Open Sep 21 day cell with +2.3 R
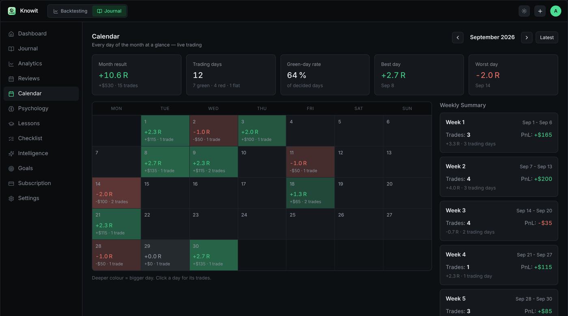Image resolution: width=568 pixels, height=316 pixels. (x=116, y=224)
